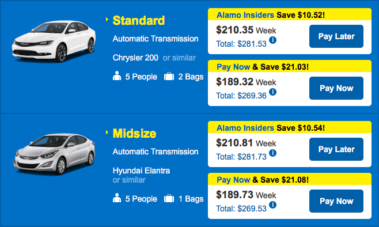Choose Pay Now for the Standard car
The image size is (379, 227).
(x=336, y=88)
